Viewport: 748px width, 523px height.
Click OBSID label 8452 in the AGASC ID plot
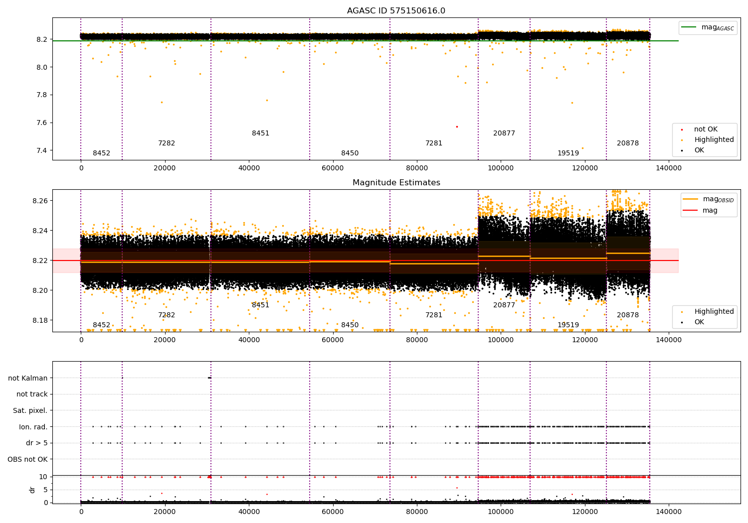click(x=102, y=153)
